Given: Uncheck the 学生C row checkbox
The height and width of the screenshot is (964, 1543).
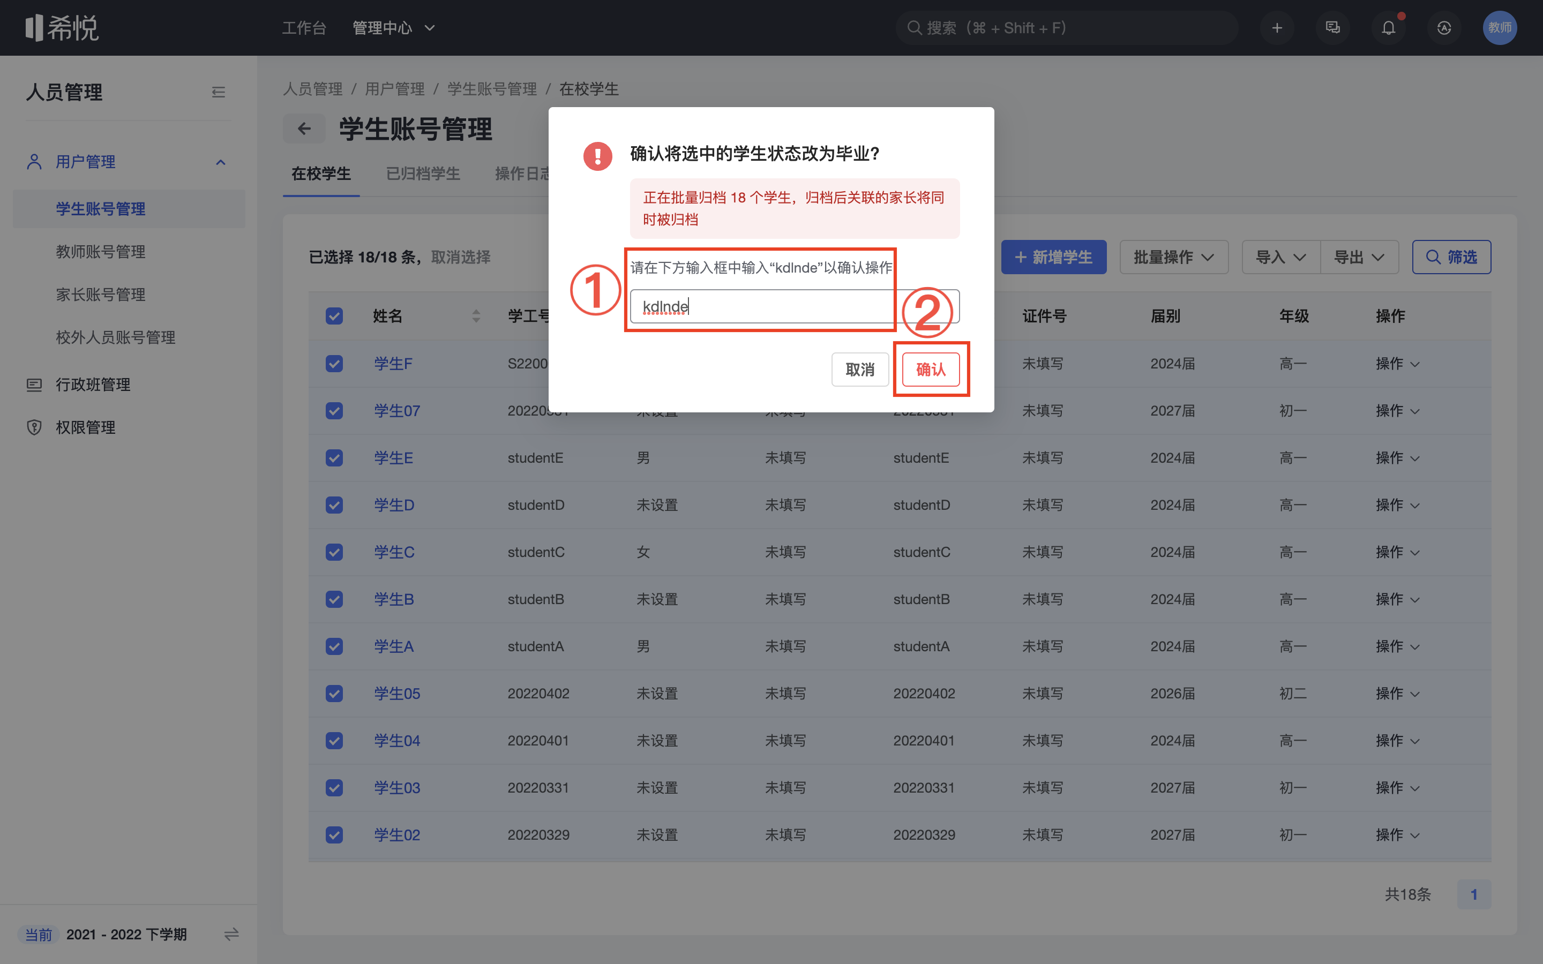Looking at the screenshot, I should [x=334, y=552].
